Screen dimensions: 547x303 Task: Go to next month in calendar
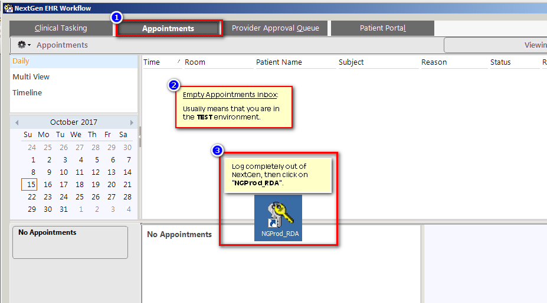pos(132,122)
